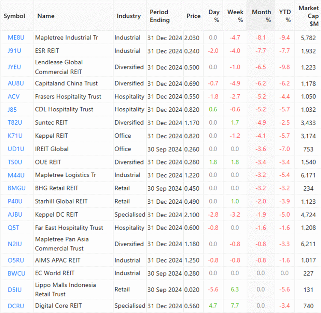The height and width of the screenshot is (313, 321).
Task: Click the name Mapletree Industrial Tr
Action: (x=67, y=37)
